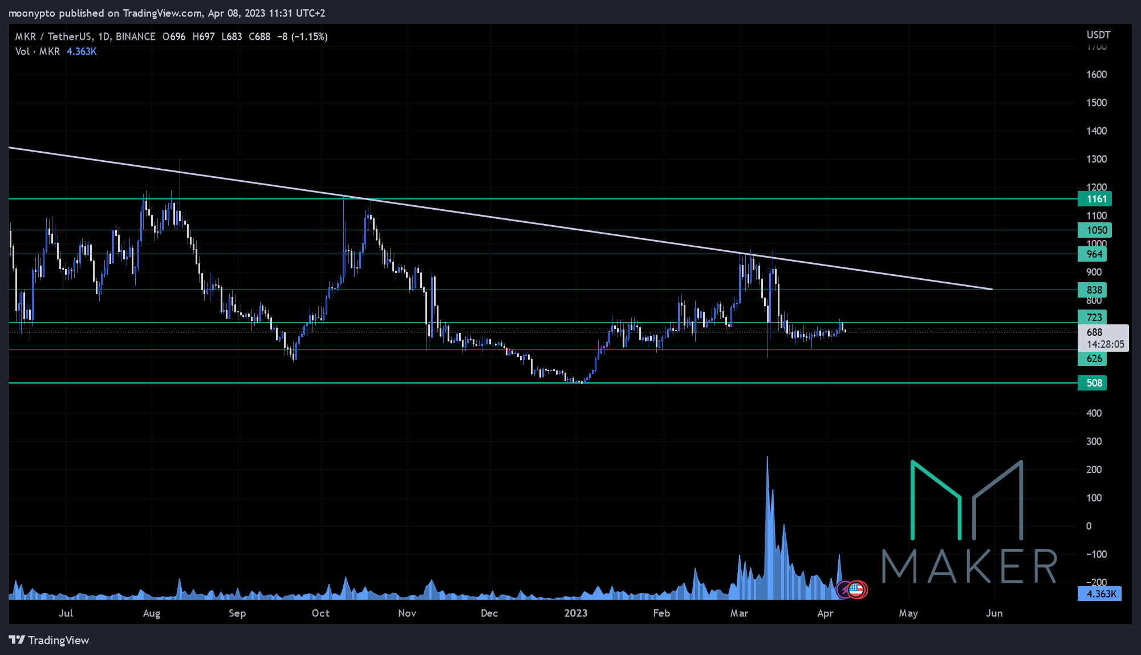Click the Feb date axis label
This screenshot has width=1141, height=655.
[661, 613]
